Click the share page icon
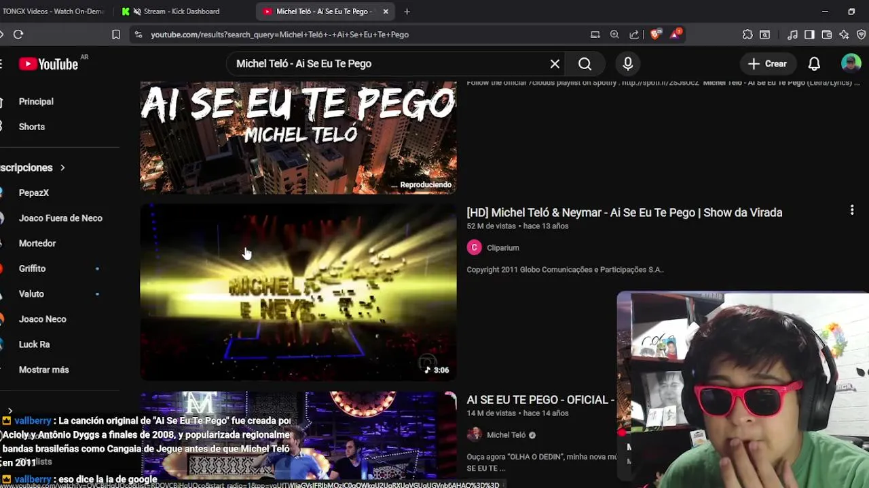Screen dimensions: 869x488 tap(634, 35)
